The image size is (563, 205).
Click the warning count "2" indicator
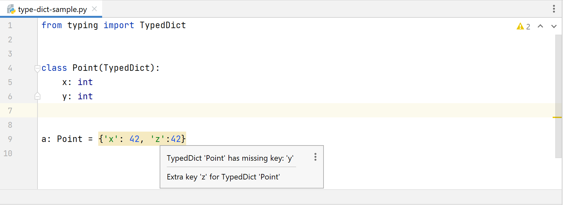528,27
